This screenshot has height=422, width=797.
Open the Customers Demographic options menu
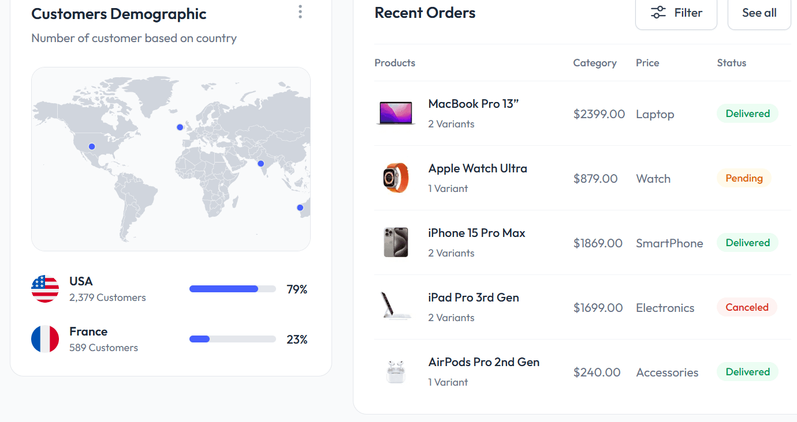point(300,12)
